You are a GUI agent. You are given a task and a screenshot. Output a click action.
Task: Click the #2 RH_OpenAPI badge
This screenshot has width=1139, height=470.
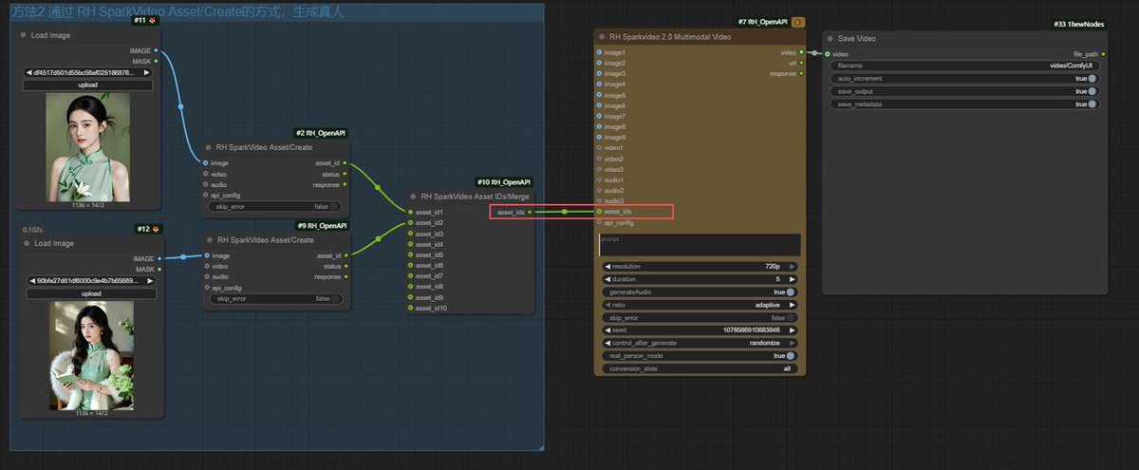321,133
